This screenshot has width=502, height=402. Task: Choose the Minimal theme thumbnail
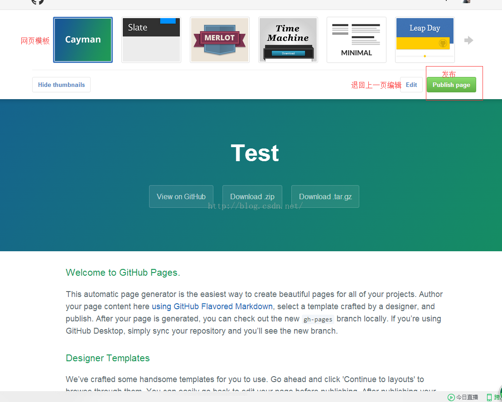356,40
